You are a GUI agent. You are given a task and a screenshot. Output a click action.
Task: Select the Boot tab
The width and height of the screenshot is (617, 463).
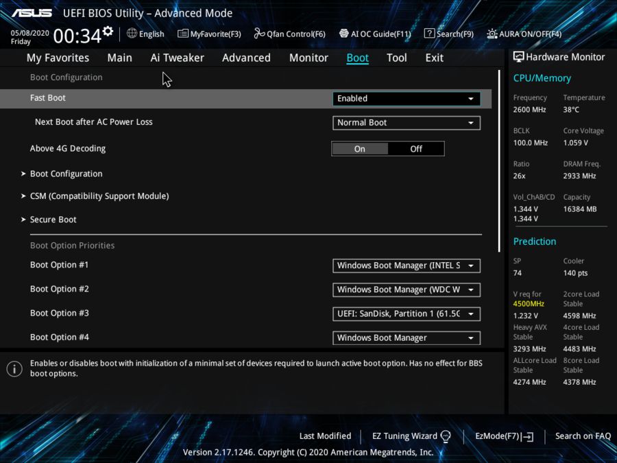point(357,58)
